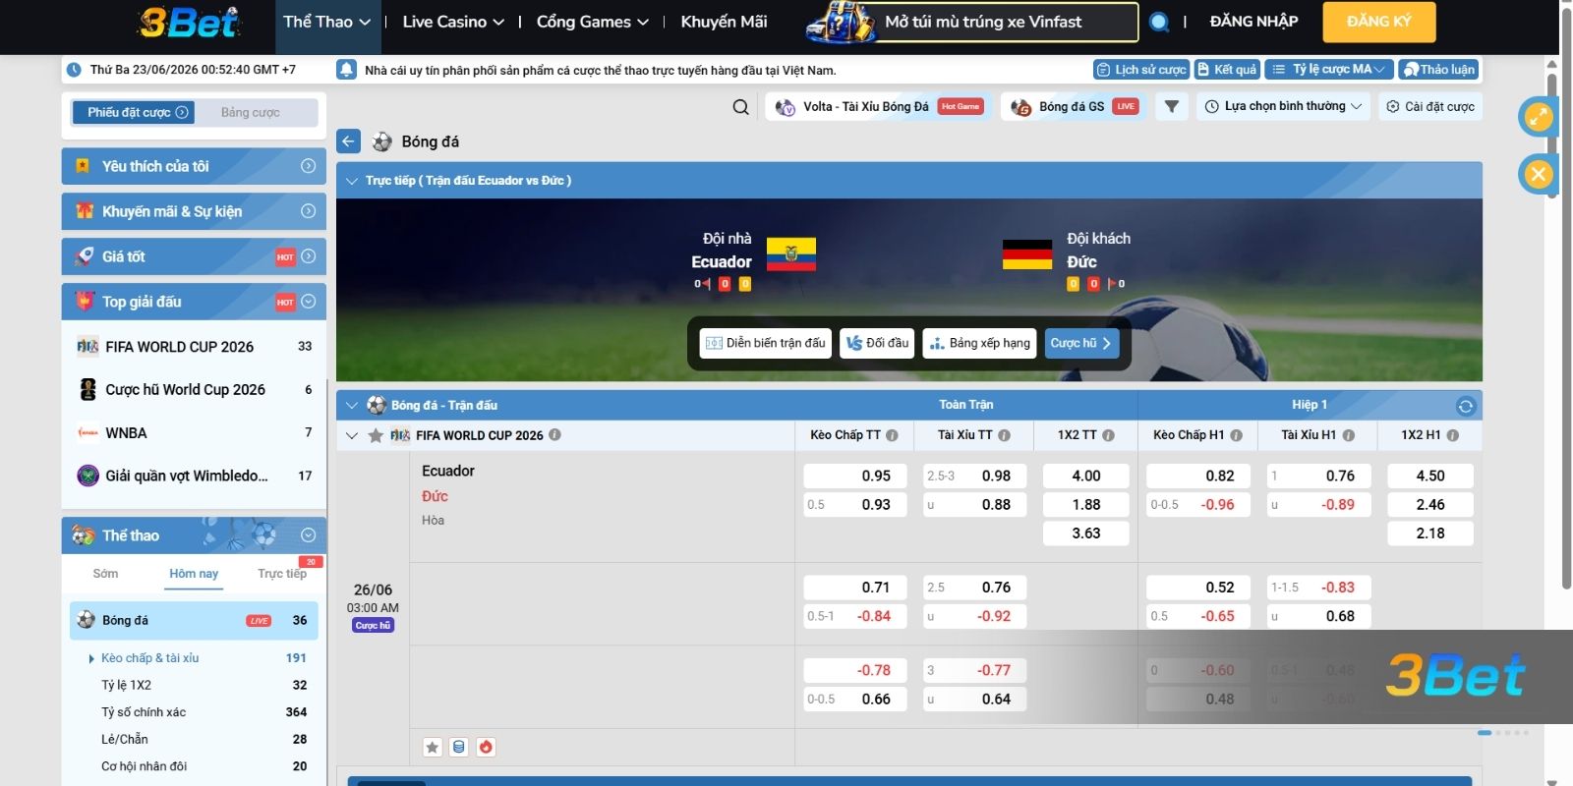Screen dimensions: 1573x786
Task: Refresh odds via the Hiệp 1 refresh icon
Action: coord(1466,406)
